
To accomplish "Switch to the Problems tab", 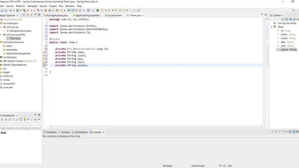I will coord(50,132).
